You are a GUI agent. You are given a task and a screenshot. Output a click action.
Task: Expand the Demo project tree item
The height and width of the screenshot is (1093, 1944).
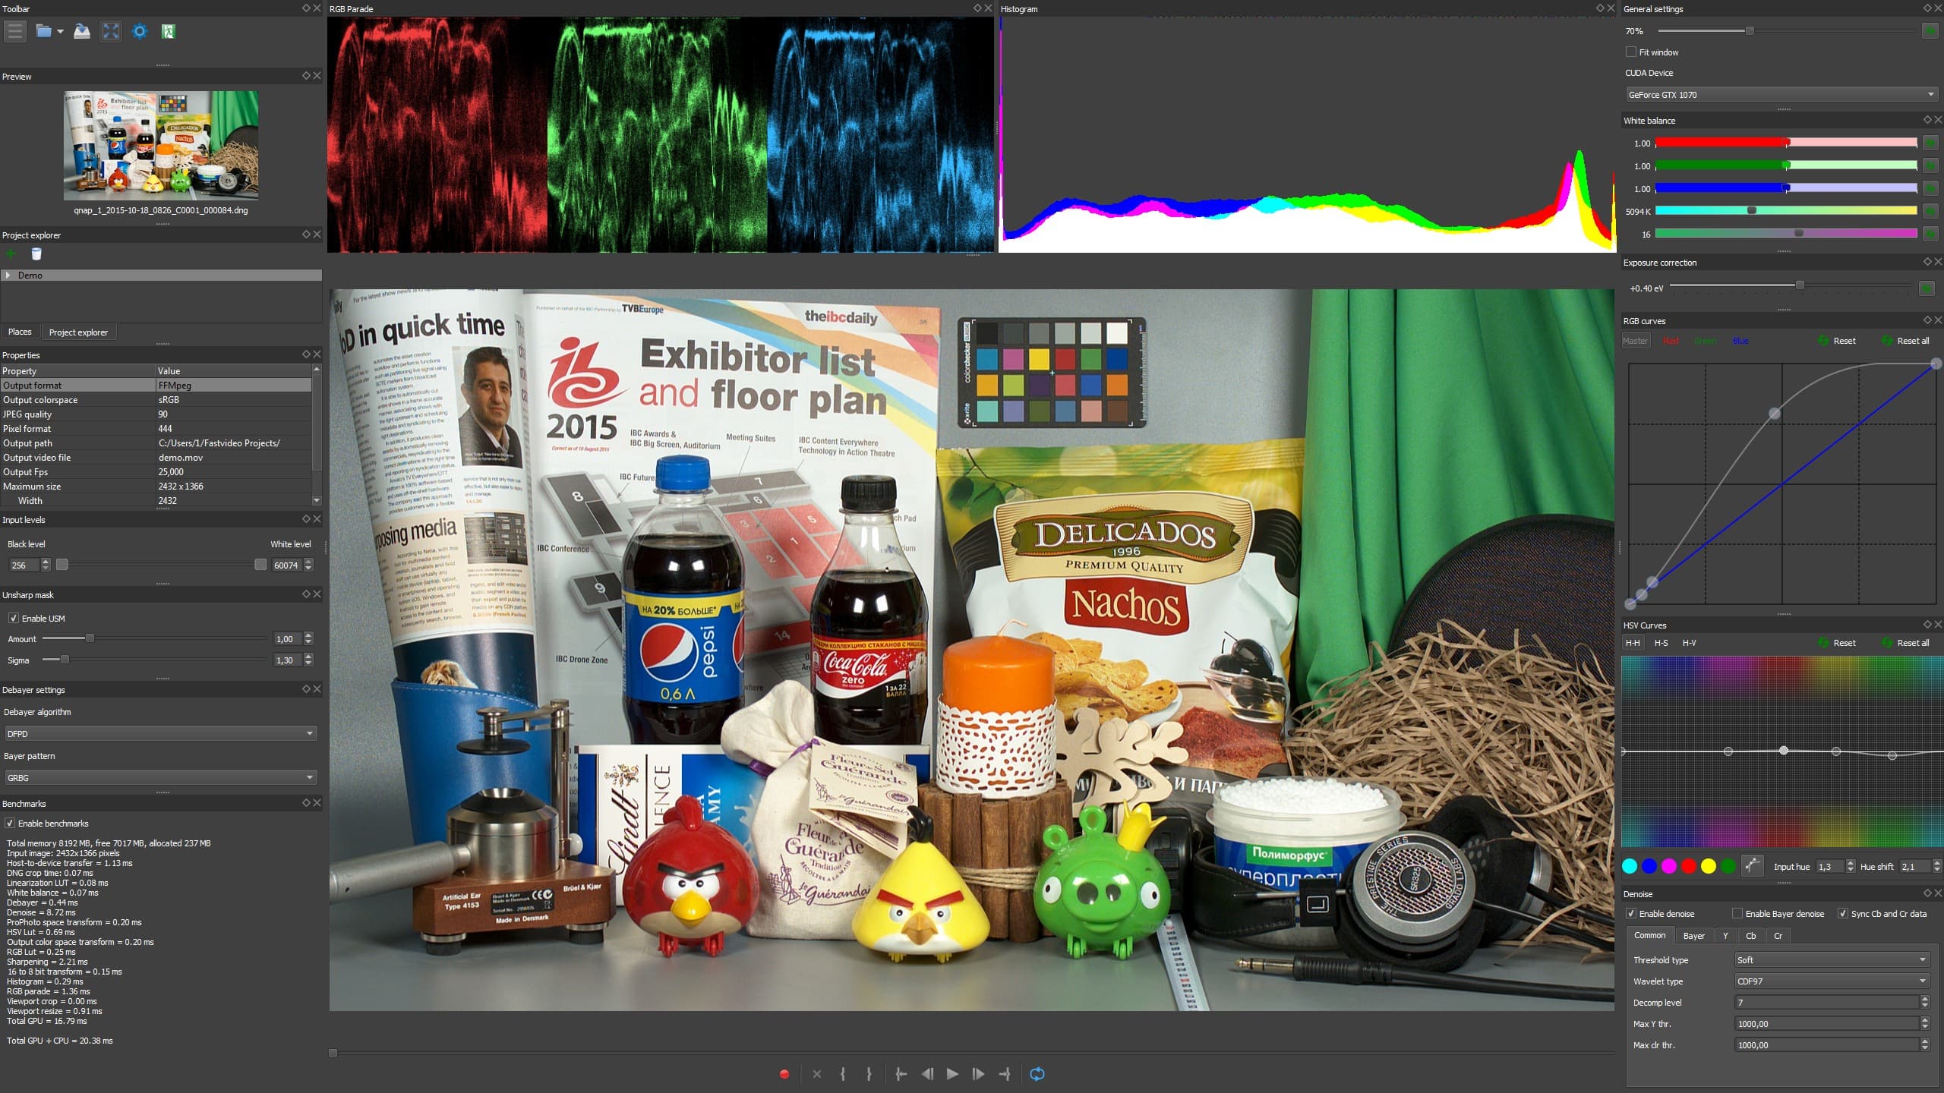point(8,276)
